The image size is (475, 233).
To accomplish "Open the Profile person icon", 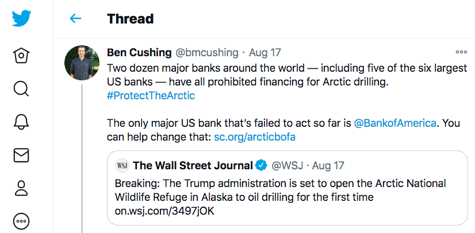I will pos(21,188).
